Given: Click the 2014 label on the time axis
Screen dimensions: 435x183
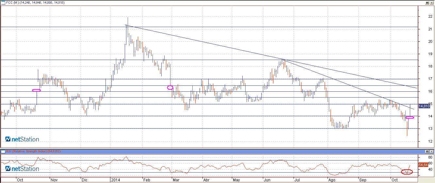Looking at the screenshot, I should click(x=116, y=180).
